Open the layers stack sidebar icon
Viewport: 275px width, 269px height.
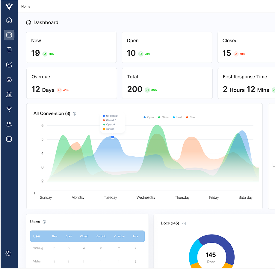9,79
